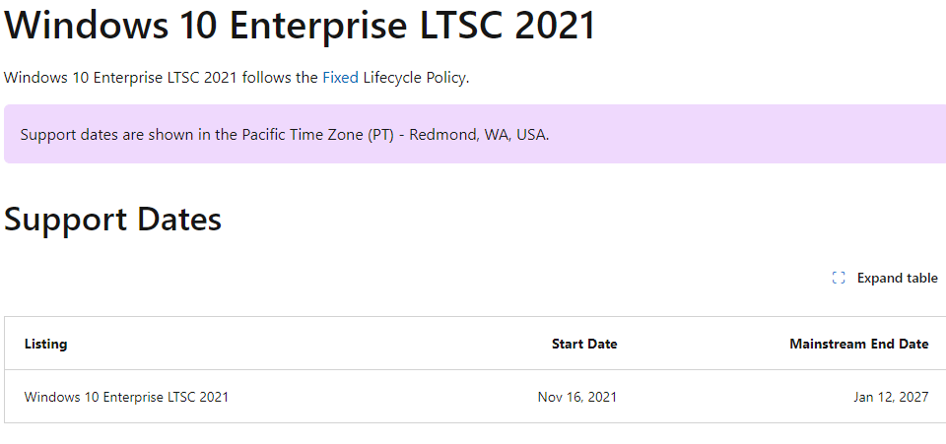Click the Support Dates section heading

click(112, 220)
